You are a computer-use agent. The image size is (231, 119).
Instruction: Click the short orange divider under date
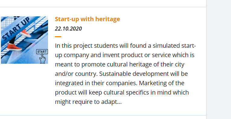tap(58, 37)
